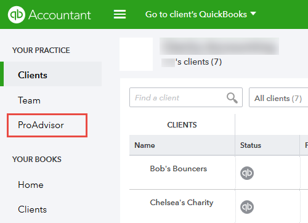Click the firm logo placeholder thumbnail
The height and width of the screenshot is (223, 308).
pyautogui.click(x=136, y=54)
